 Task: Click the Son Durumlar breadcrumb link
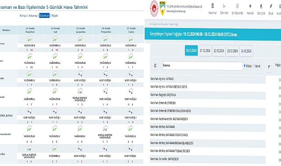tap(163, 24)
